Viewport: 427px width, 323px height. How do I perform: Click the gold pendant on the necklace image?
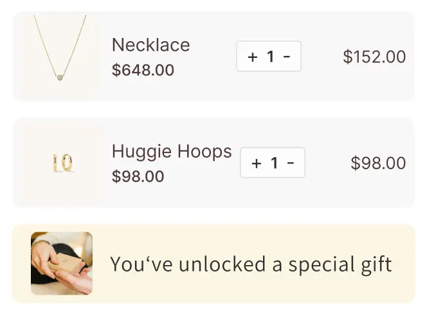coord(60,78)
